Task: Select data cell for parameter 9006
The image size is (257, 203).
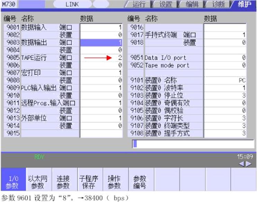Action: 101,65
